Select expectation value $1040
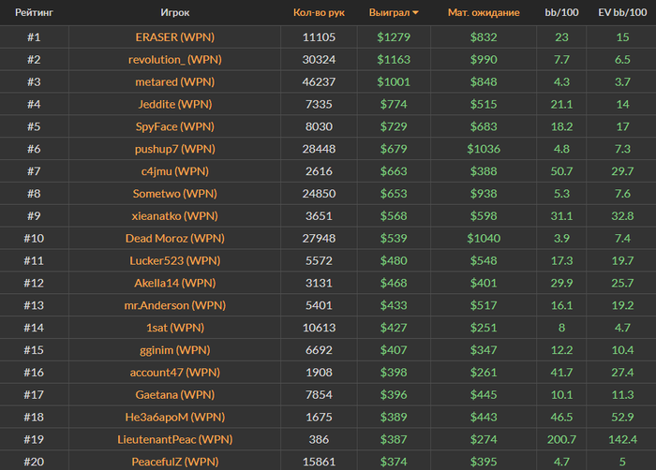This screenshot has height=470, width=656. point(484,239)
